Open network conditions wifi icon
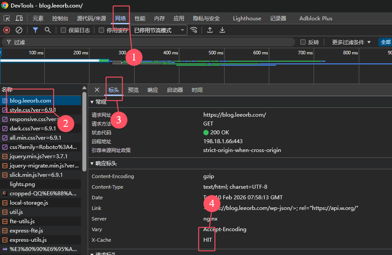Screen dimensions: 392x255 click(194, 30)
